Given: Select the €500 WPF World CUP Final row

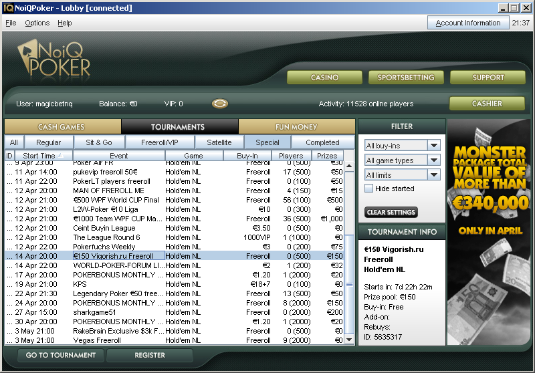Looking at the screenshot, I should point(175,200).
